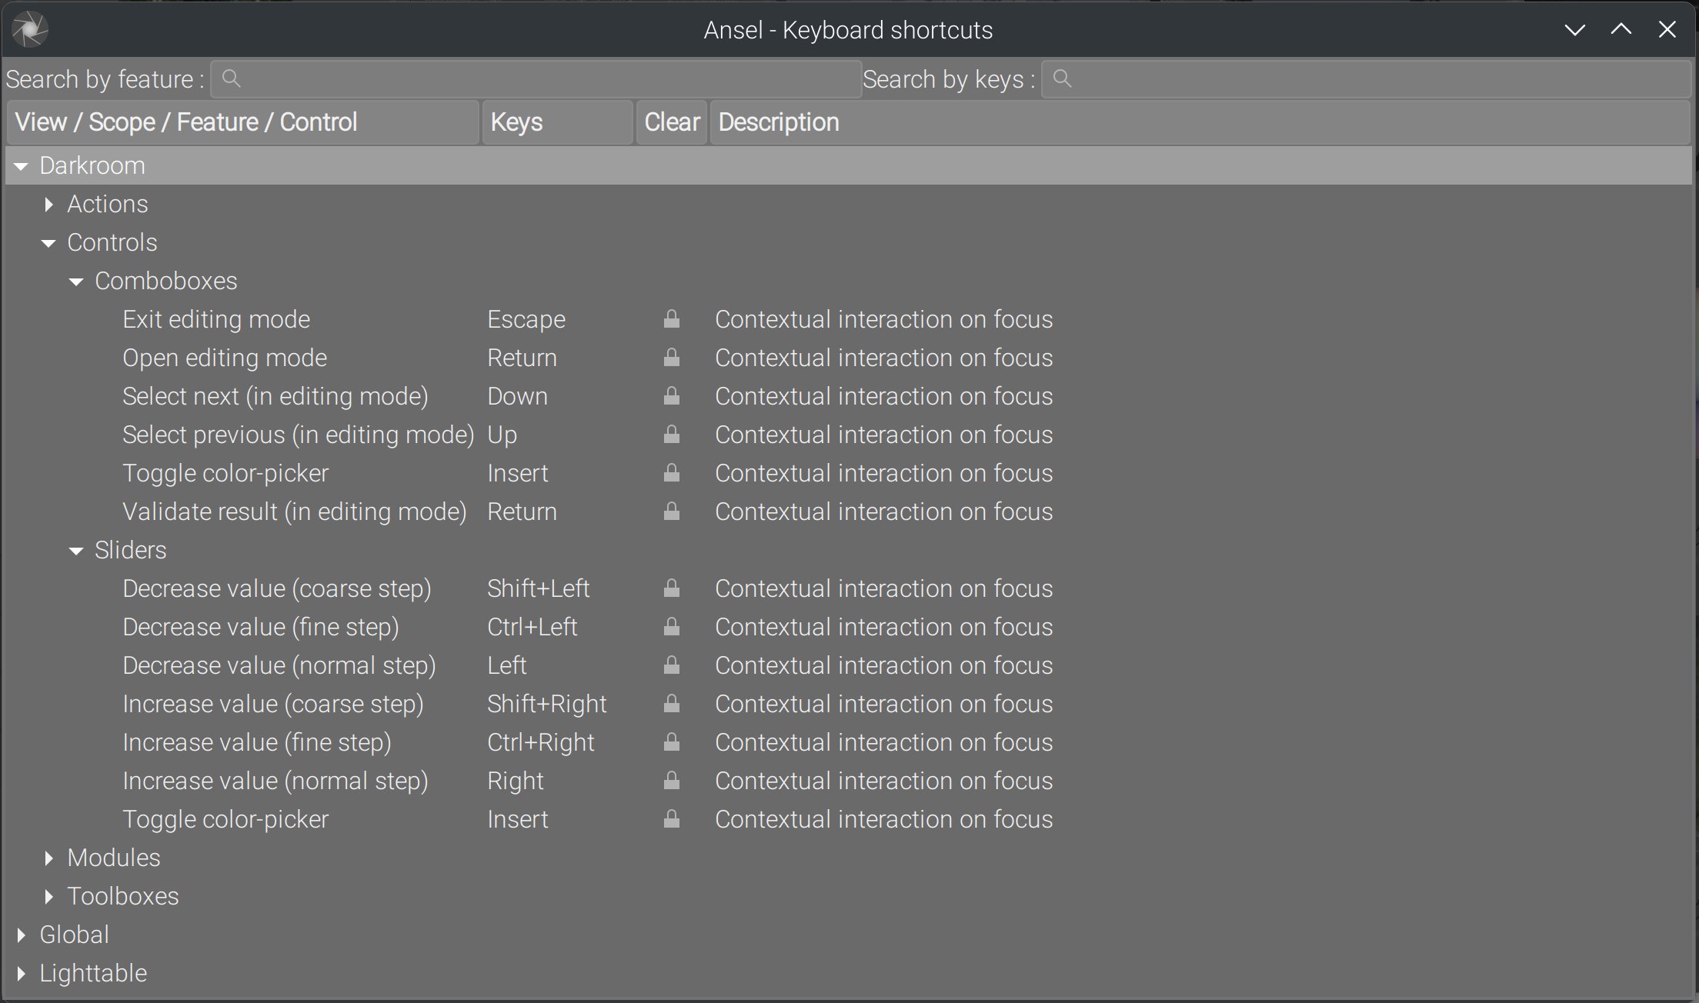This screenshot has height=1003, width=1699.
Task: Select Decrease value (coarse step) row
Action: tap(849, 588)
